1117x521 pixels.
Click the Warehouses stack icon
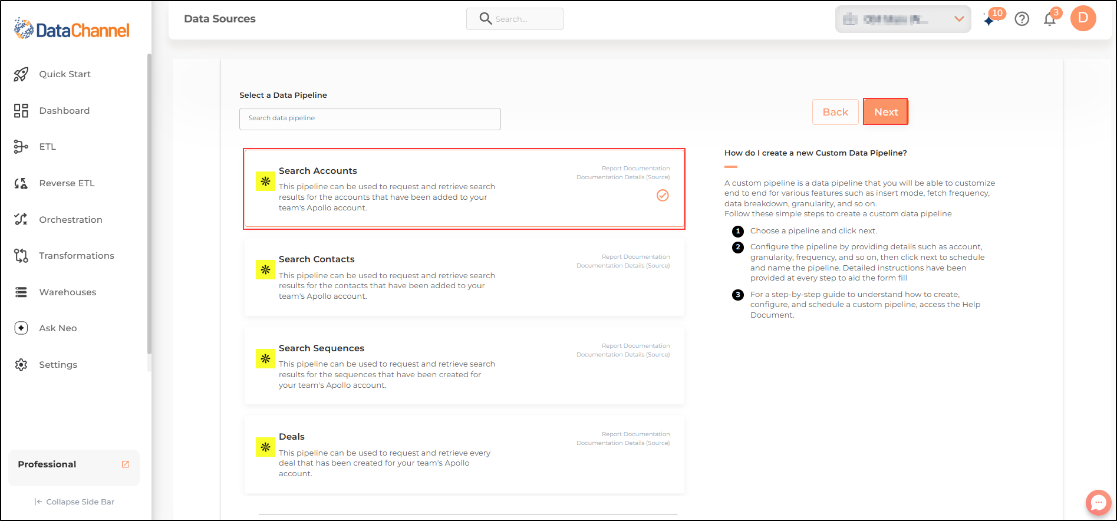(21, 292)
